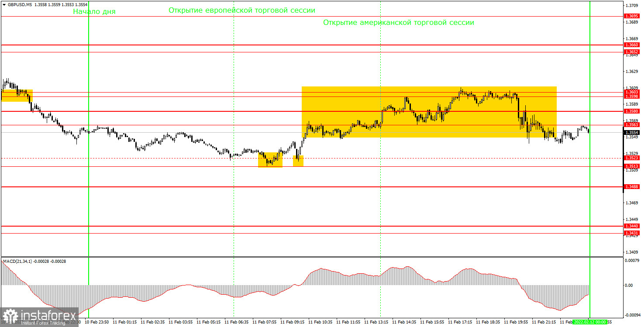Image resolution: width=641 pixels, height=327 pixels.
Task: Click the 'Открытие европейской торговой сессии' label
Action: click(242, 10)
